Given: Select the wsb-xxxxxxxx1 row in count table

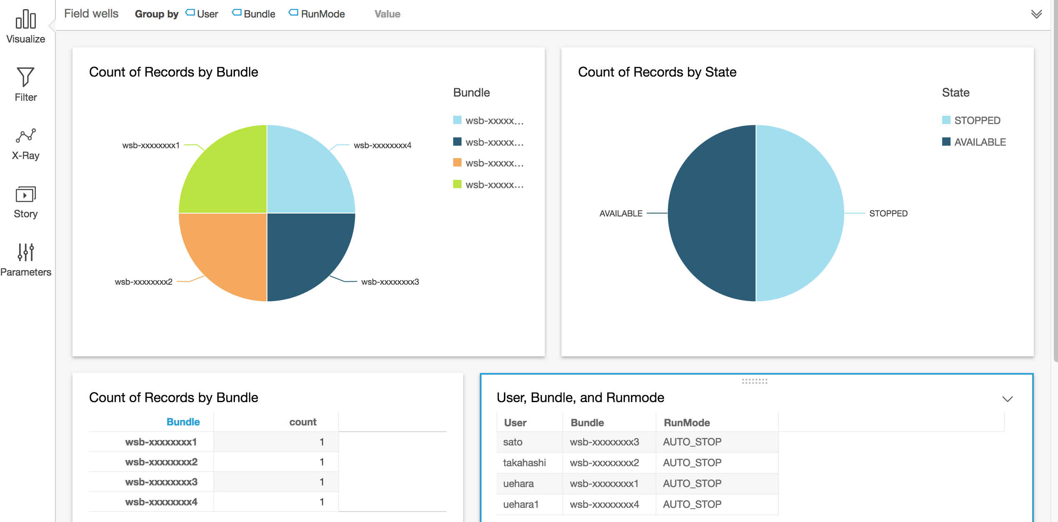Looking at the screenshot, I should coord(214,442).
